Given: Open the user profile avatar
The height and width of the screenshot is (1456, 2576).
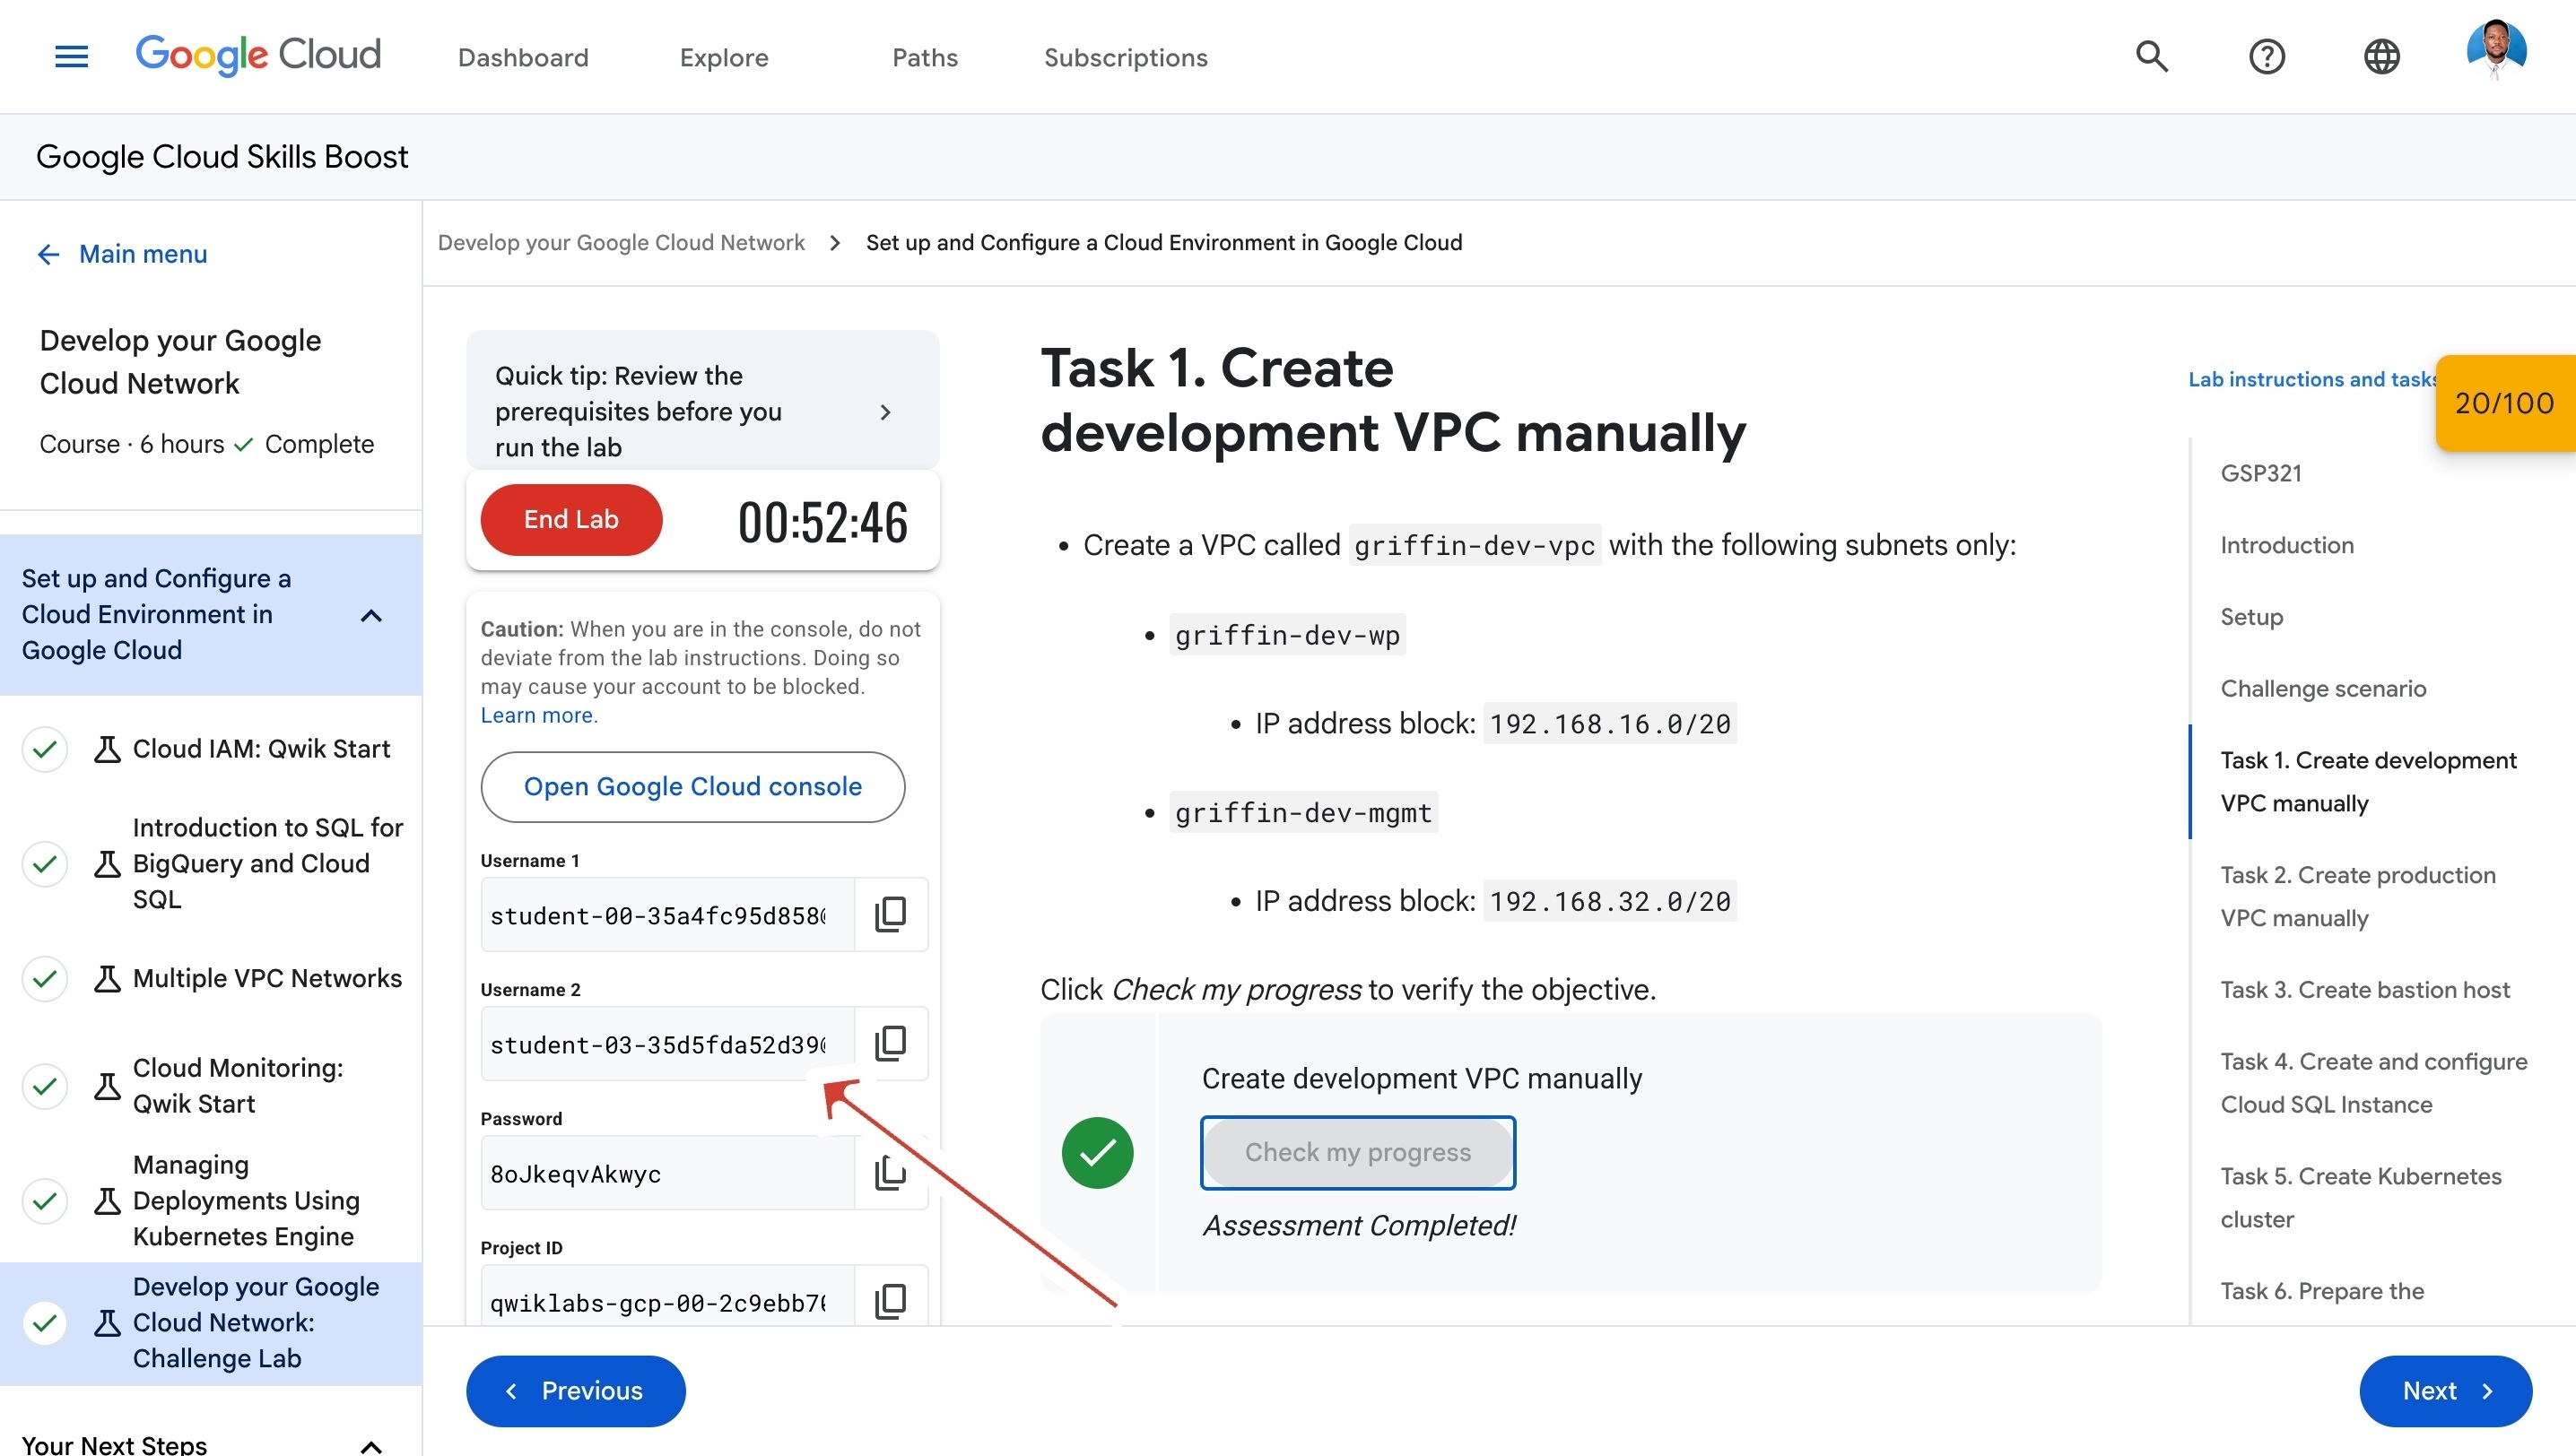Looking at the screenshot, I should coord(2497,50).
